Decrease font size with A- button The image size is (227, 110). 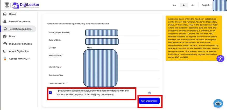click(x=193, y=5)
